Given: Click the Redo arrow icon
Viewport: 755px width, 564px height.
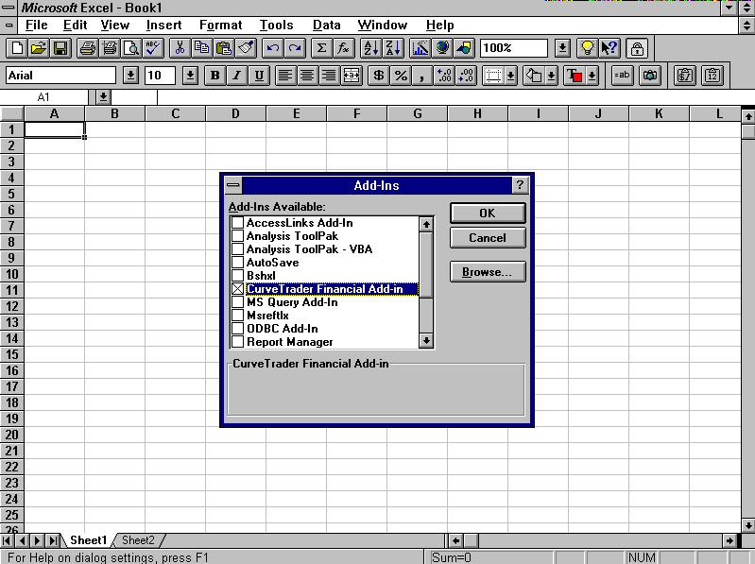Looking at the screenshot, I should pos(294,48).
